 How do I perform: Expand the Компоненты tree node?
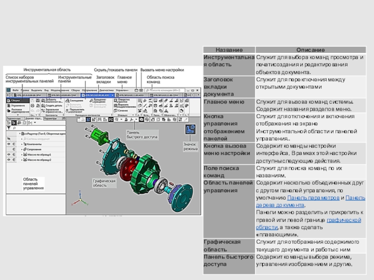pyautogui.click(x=22, y=144)
